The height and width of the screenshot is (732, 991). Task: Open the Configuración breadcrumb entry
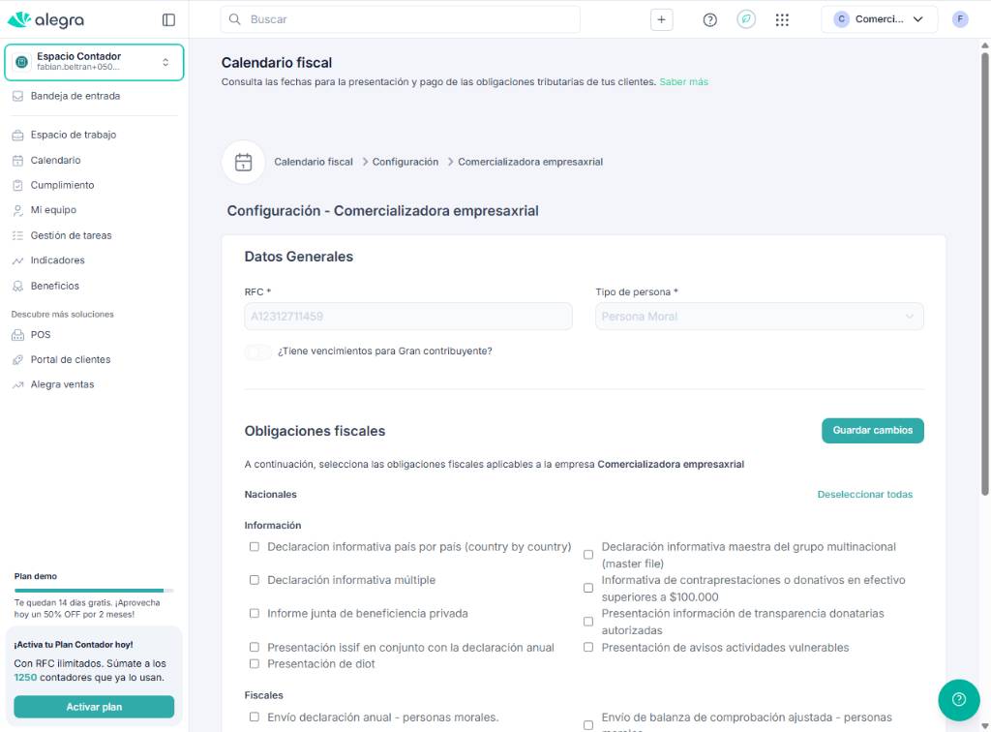click(405, 162)
